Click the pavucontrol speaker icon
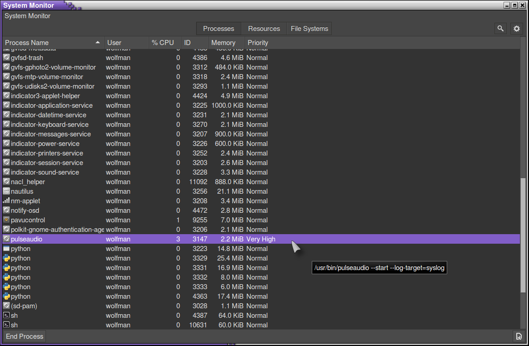Image resolution: width=529 pixels, height=346 pixels. pyautogui.click(x=6, y=220)
